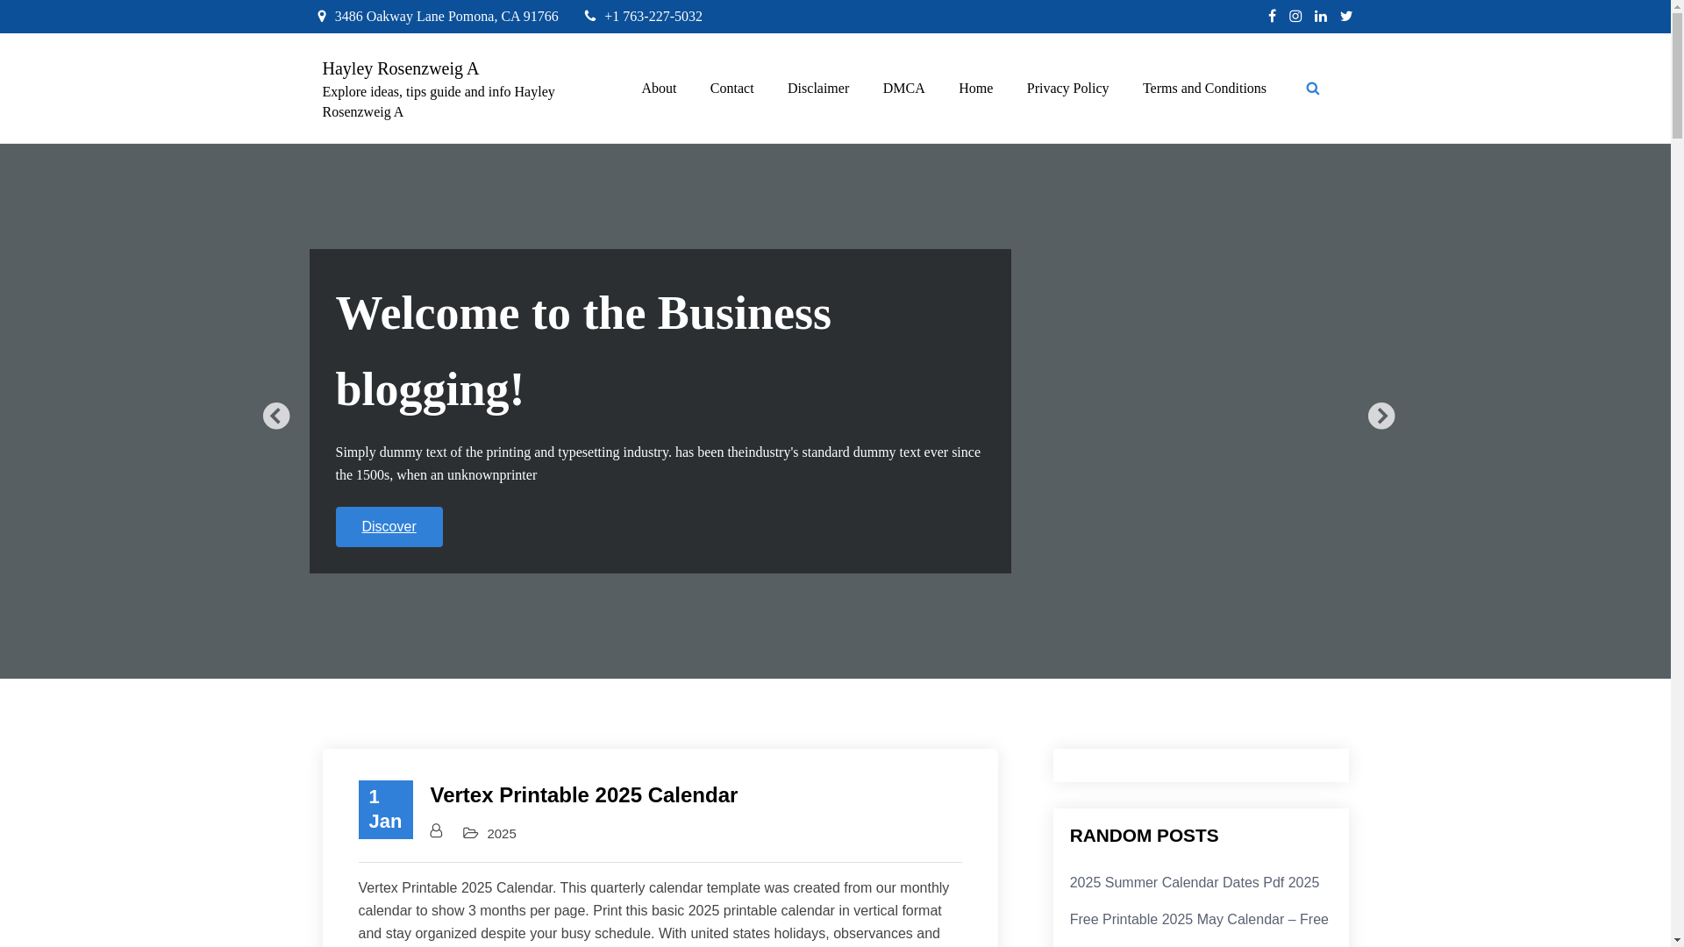Open the Disclaimer page
This screenshot has width=1684, height=947.
[x=818, y=89]
